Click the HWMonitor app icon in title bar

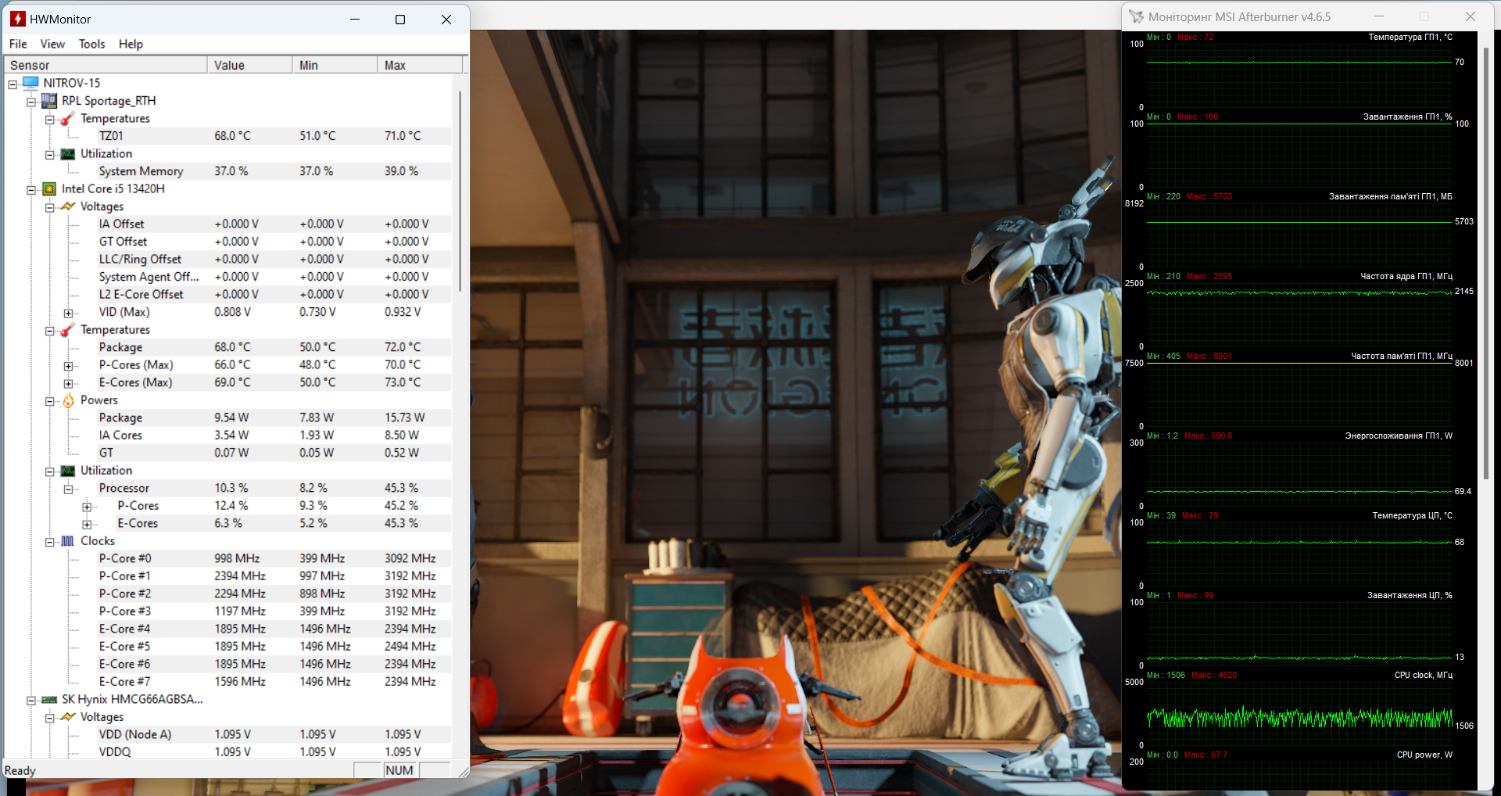(18, 19)
